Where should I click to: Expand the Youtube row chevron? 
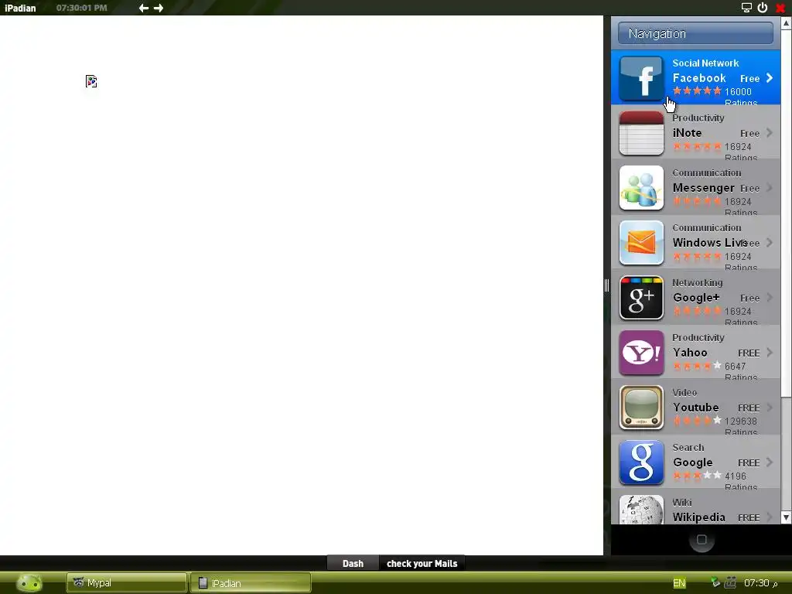coord(770,408)
